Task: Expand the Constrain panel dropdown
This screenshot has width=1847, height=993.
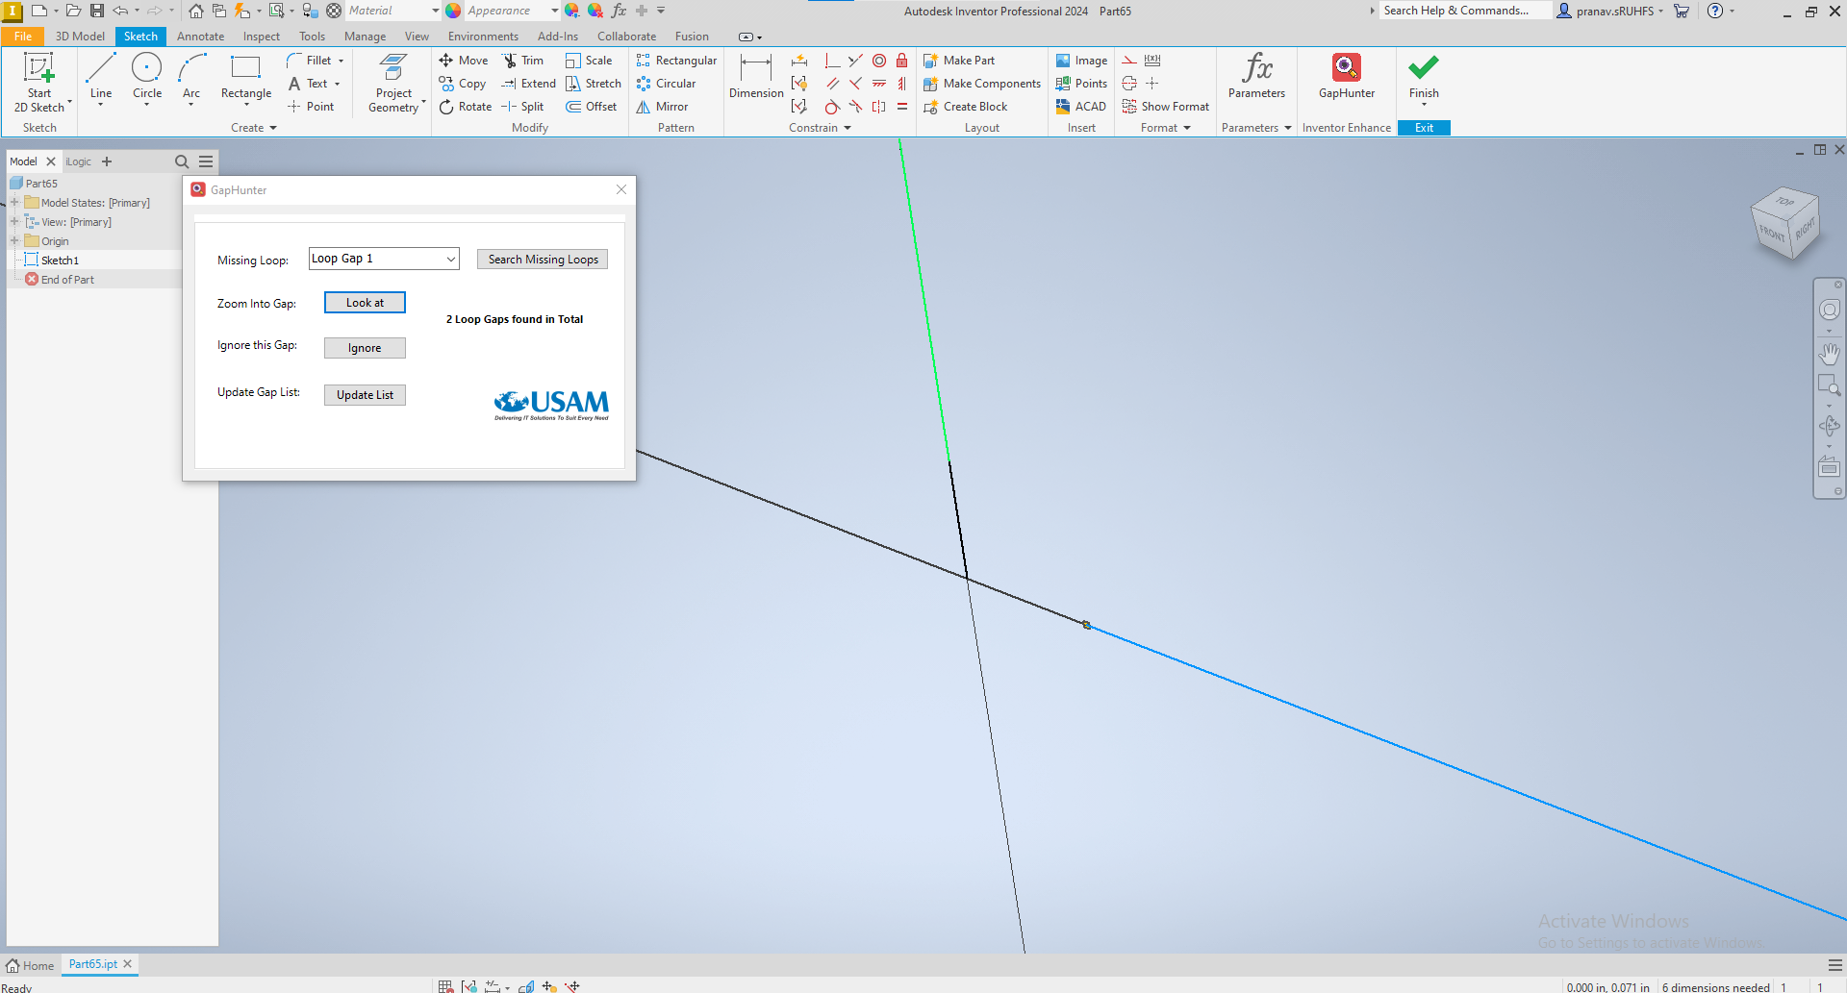Action: [x=821, y=128]
